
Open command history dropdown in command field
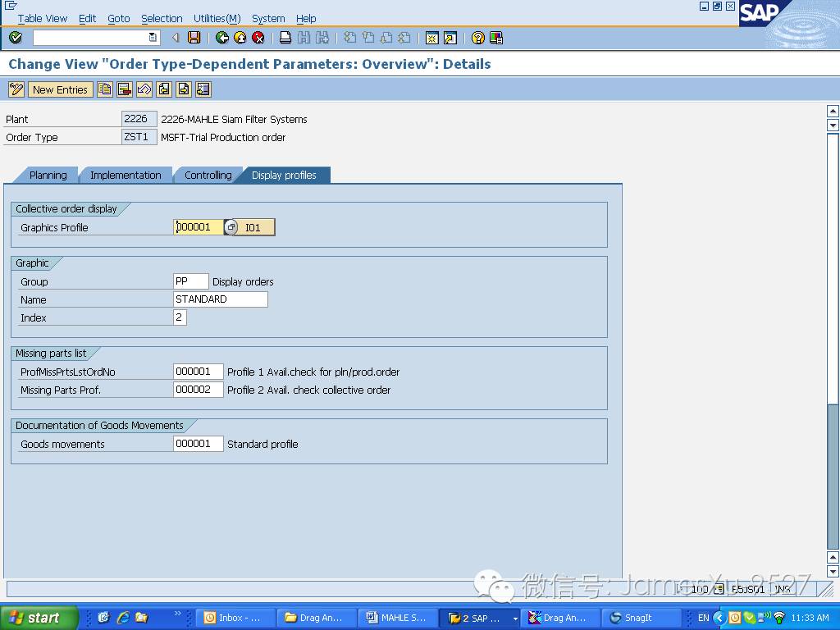pos(153,38)
